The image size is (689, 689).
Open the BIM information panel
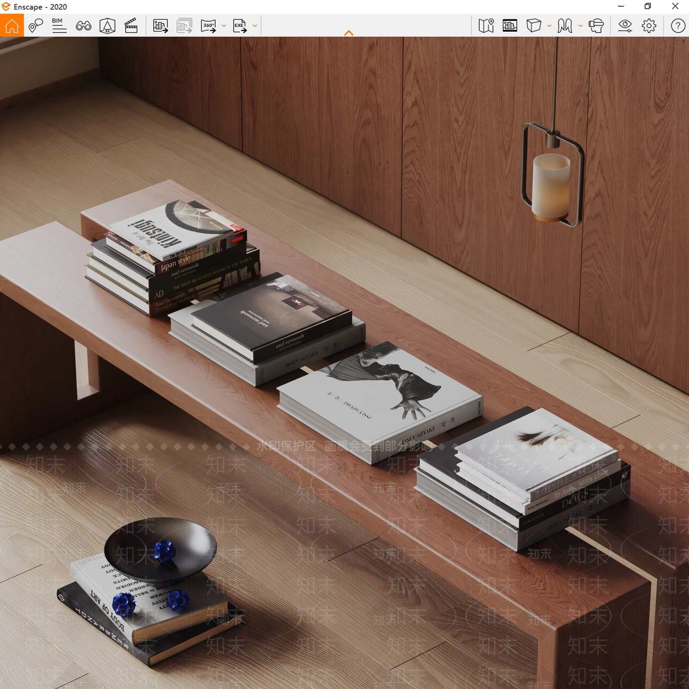point(59,26)
